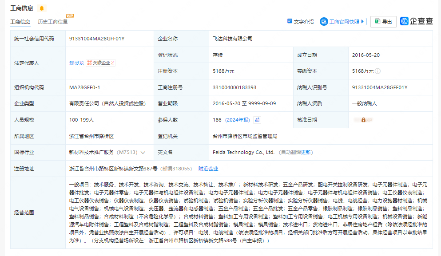Select the 工商信息 tab
The height and width of the screenshot is (256, 441).
click(x=20, y=22)
